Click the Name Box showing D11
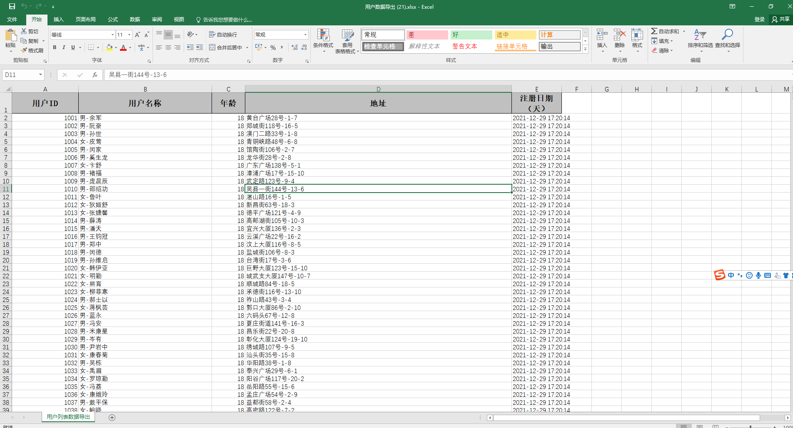 (x=20, y=74)
